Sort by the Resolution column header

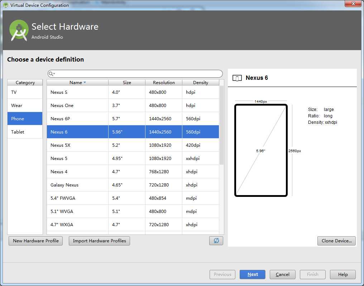click(164, 83)
